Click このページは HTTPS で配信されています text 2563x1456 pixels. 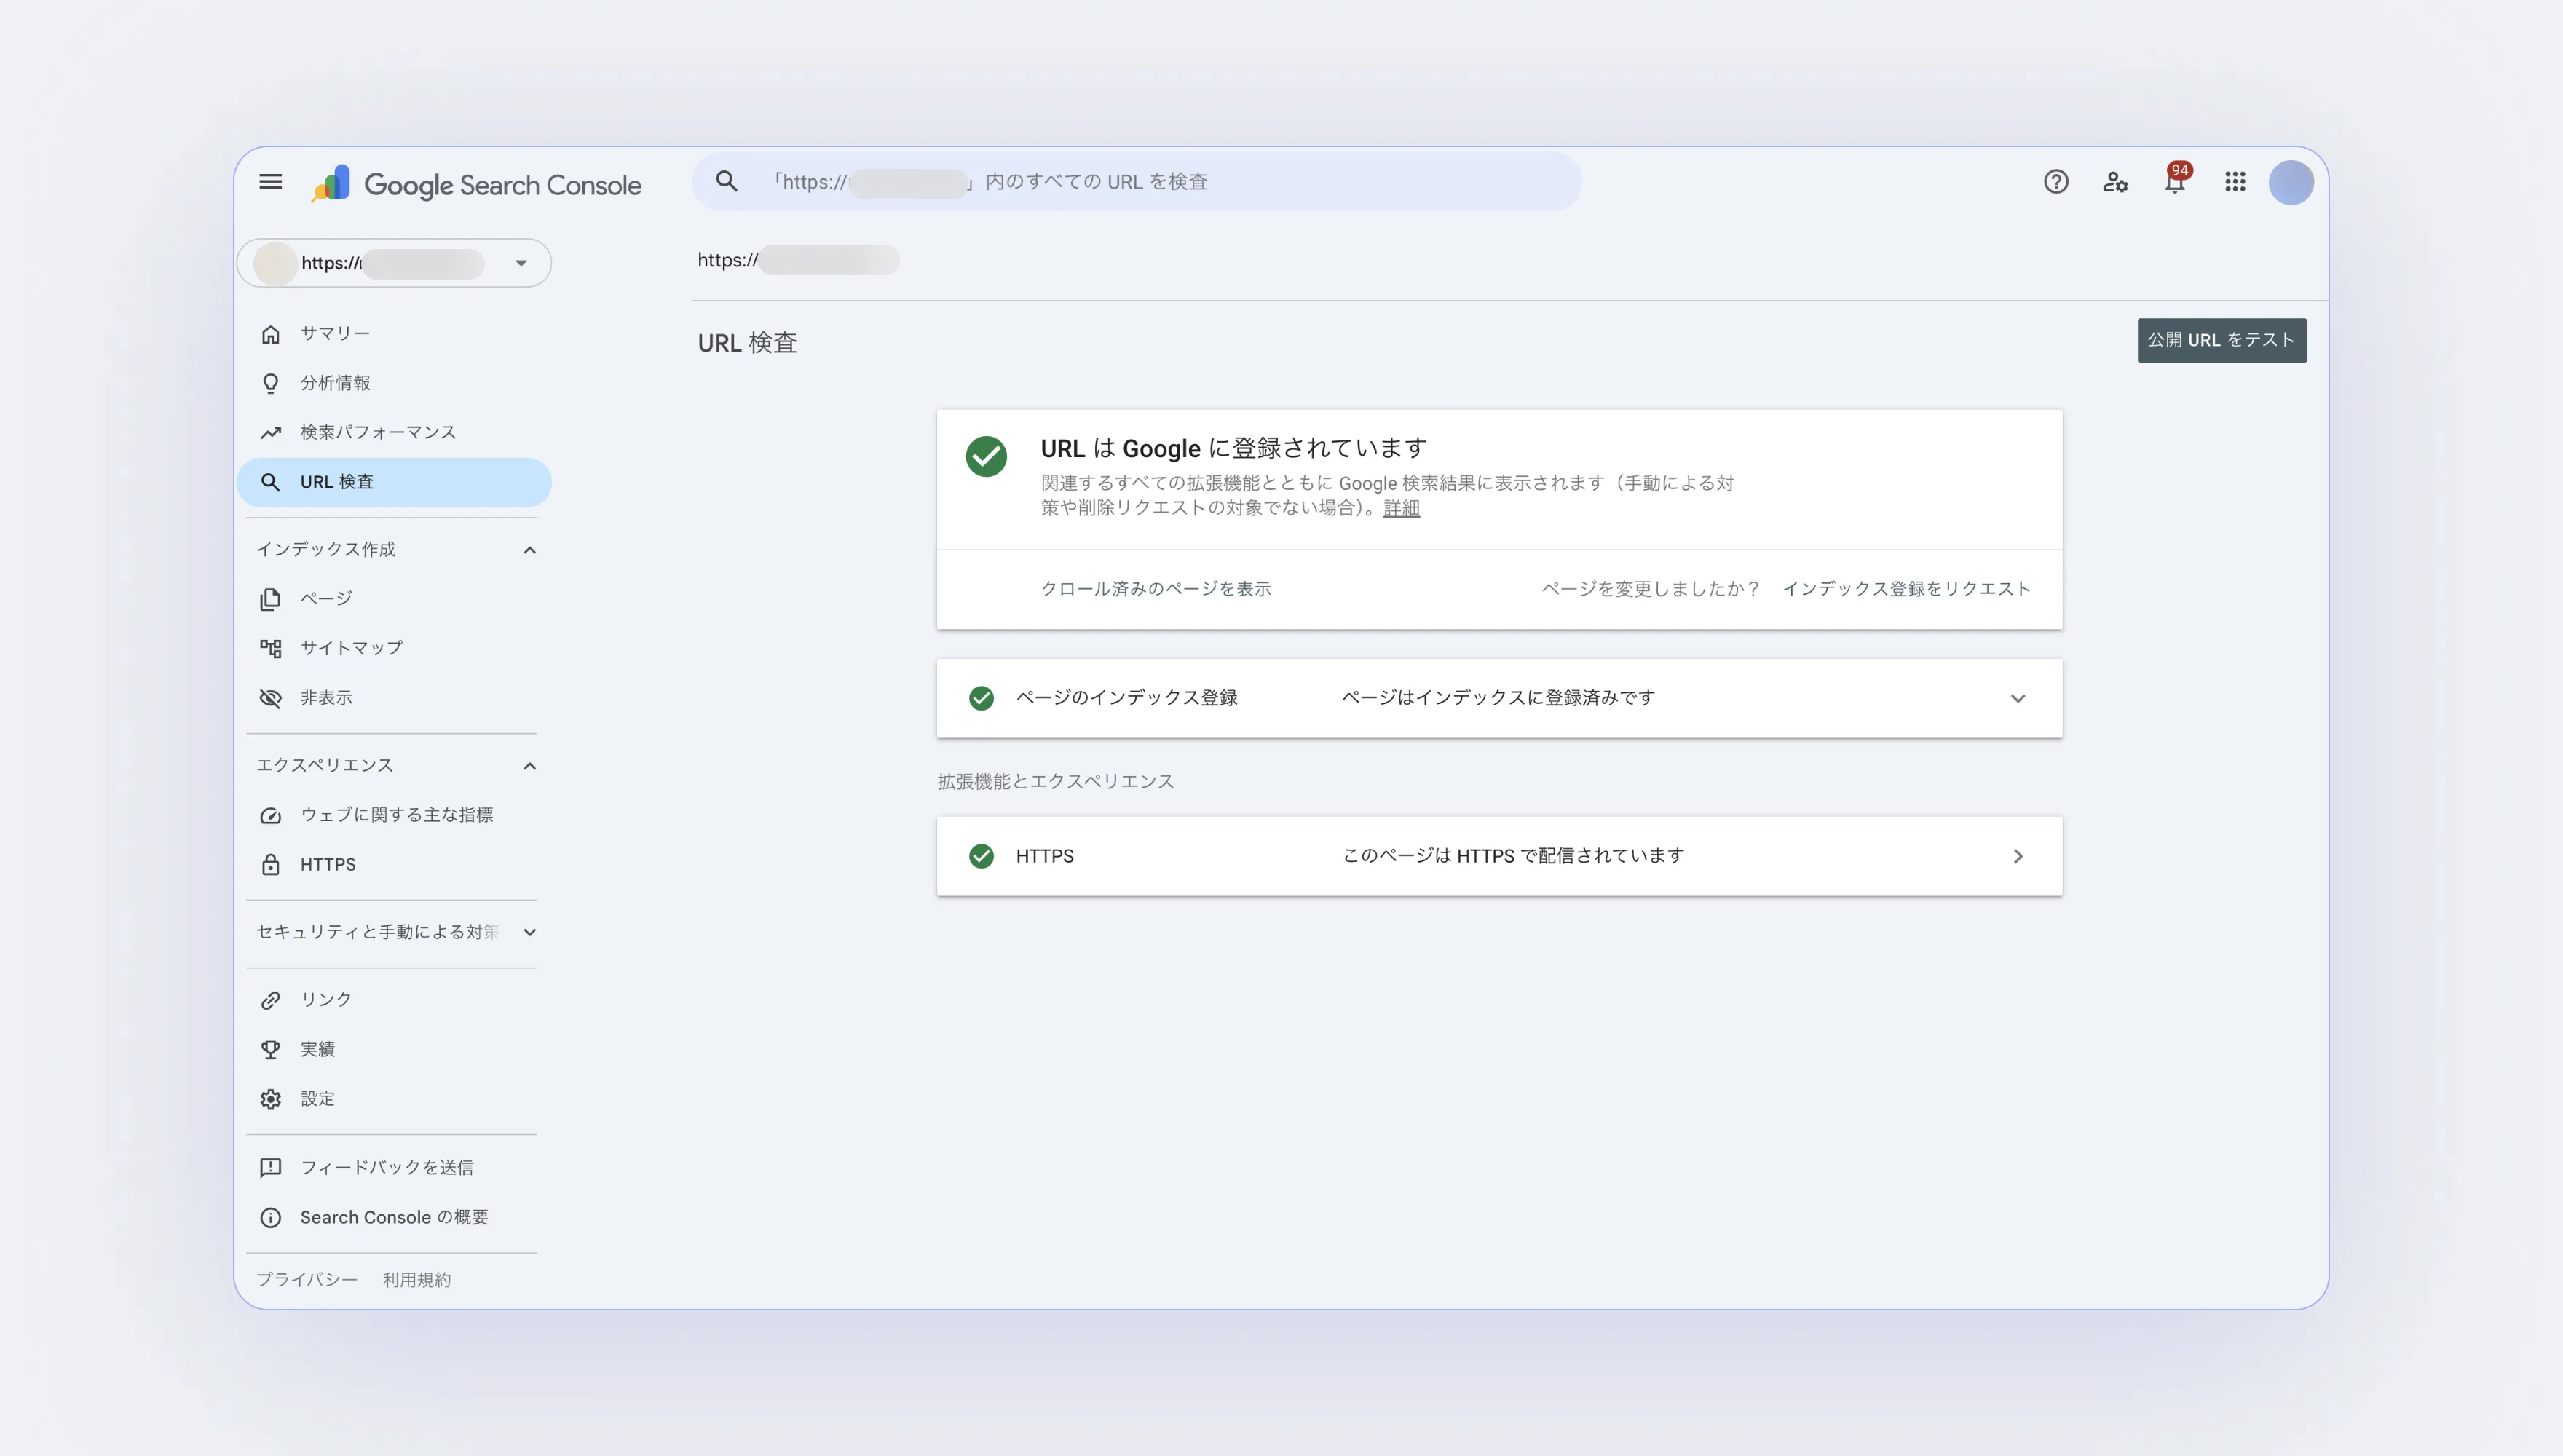click(1513, 856)
